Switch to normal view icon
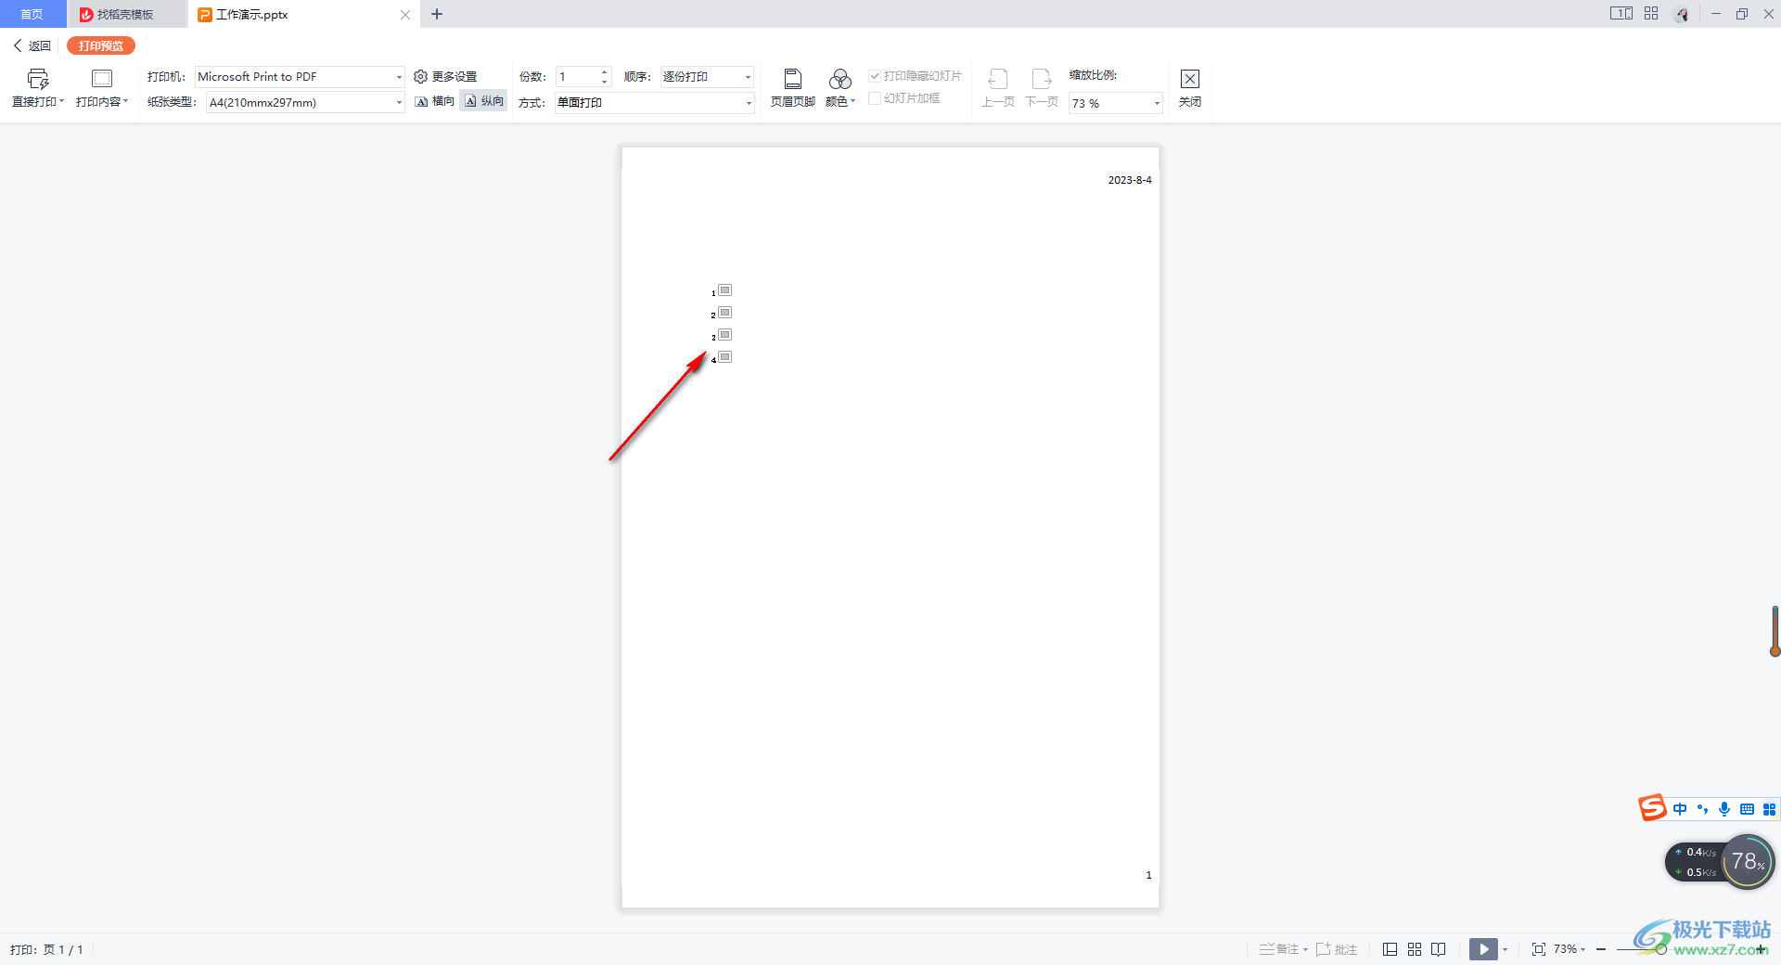The width and height of the screenshot is (1781, 965). 1390,949
